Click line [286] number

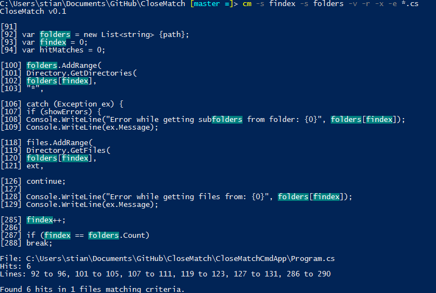pyautogui.click(x=11, y=228)
